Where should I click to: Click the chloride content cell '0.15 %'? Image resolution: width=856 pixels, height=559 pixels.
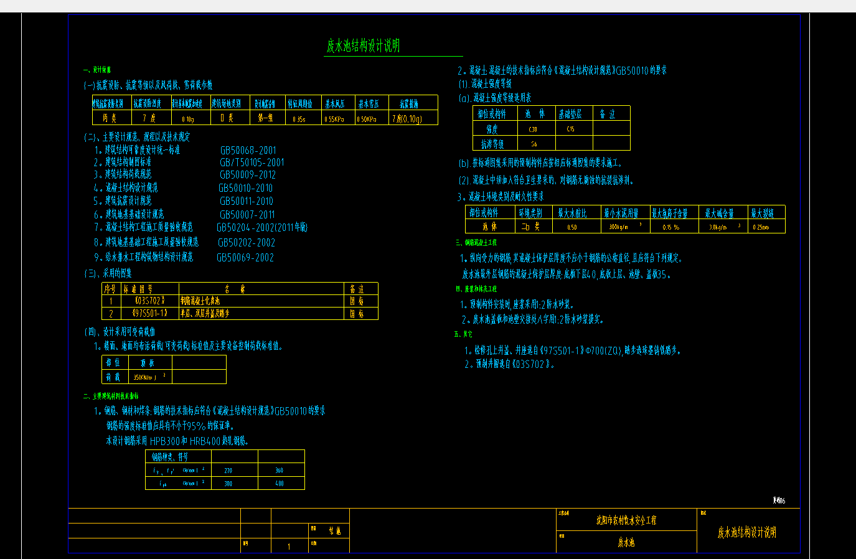671,228
